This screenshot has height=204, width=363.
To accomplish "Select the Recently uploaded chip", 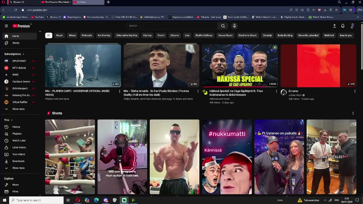I will pyautogui.click(x=308, y=35).
